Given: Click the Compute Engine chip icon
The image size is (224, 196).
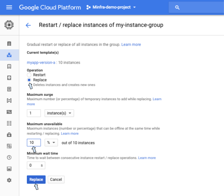Looking at the screenshot, I should pos(9,25).
